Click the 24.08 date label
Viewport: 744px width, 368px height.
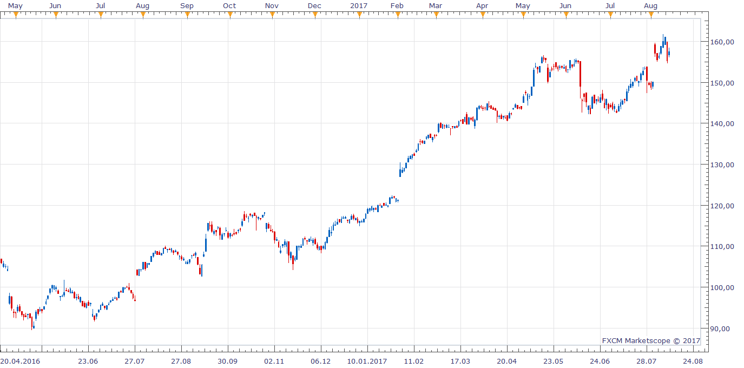point(693,361)
